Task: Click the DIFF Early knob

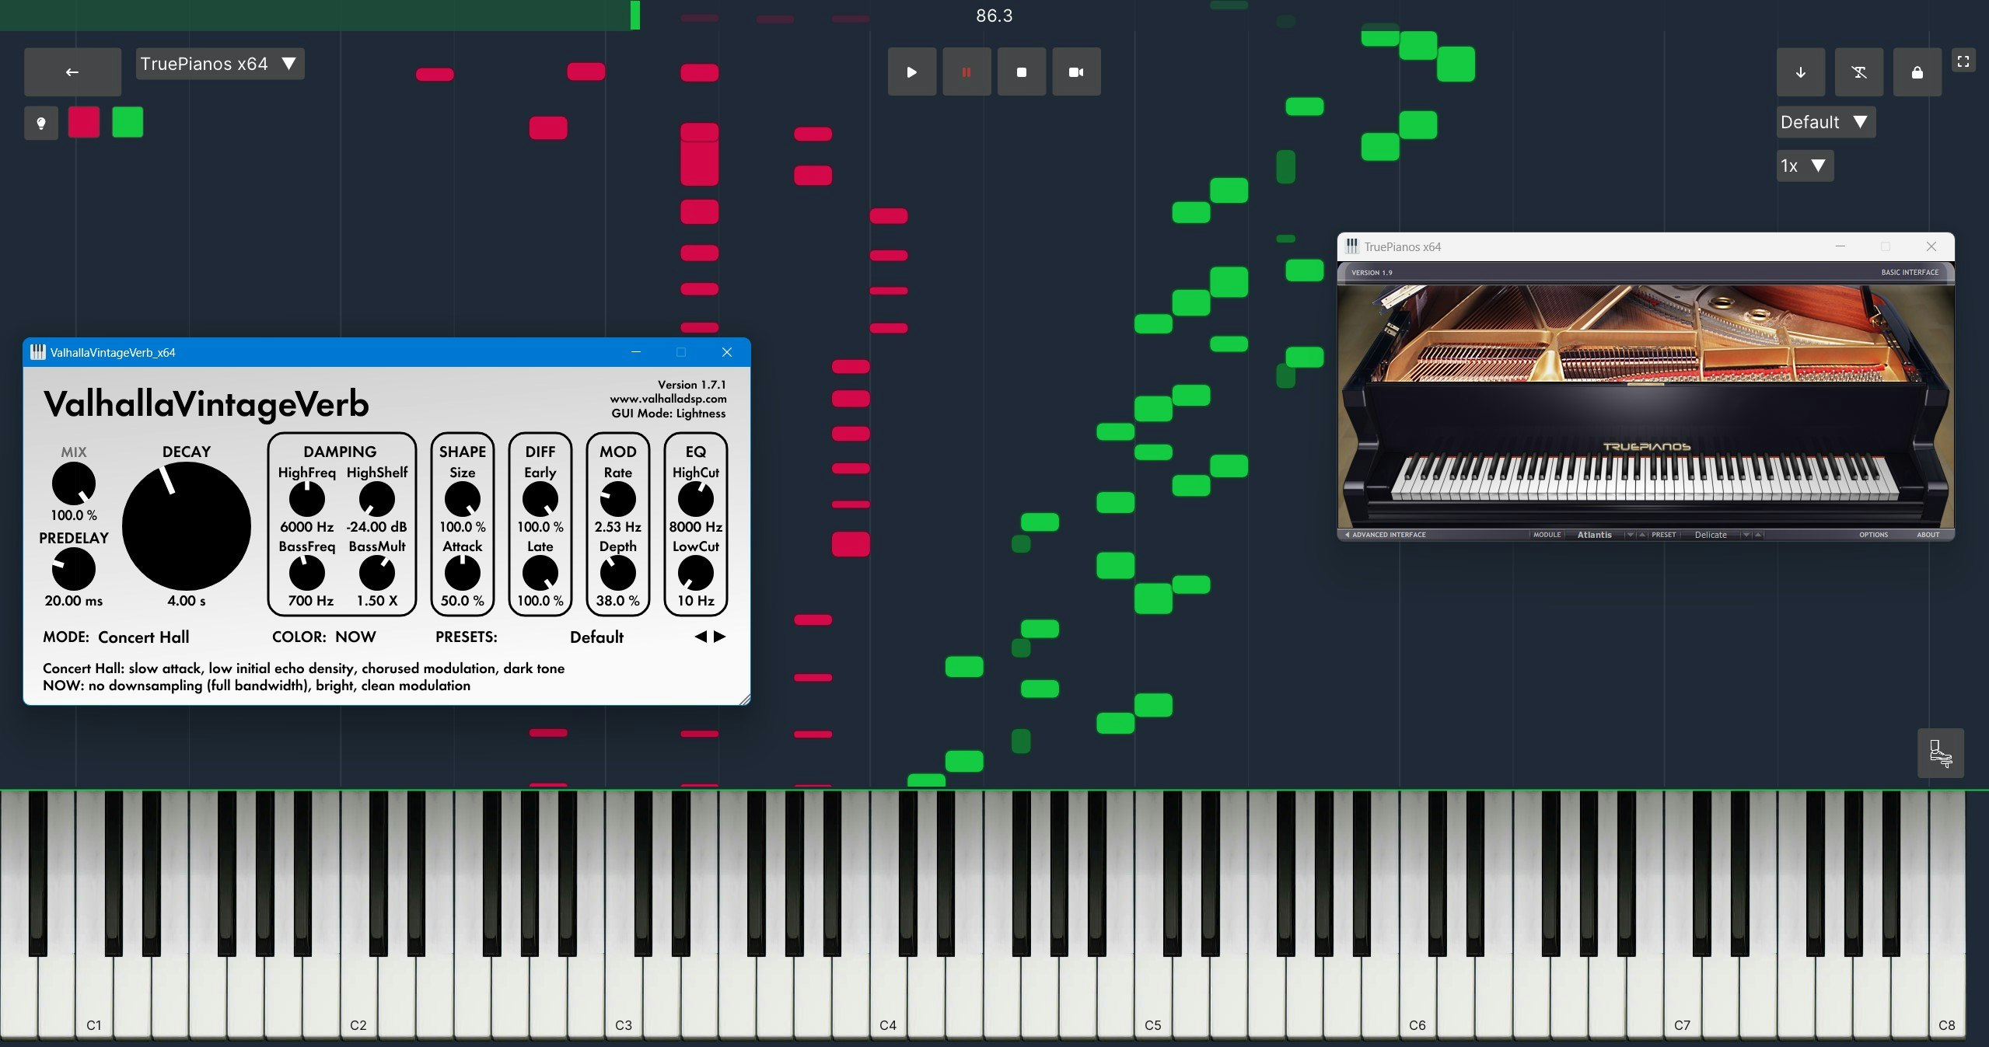Action: pyautogui.click(x=540, y=499)
